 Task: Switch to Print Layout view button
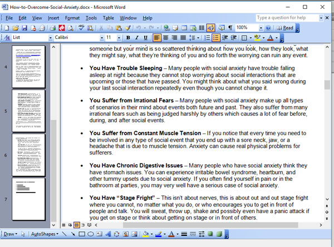pos(76,225)
